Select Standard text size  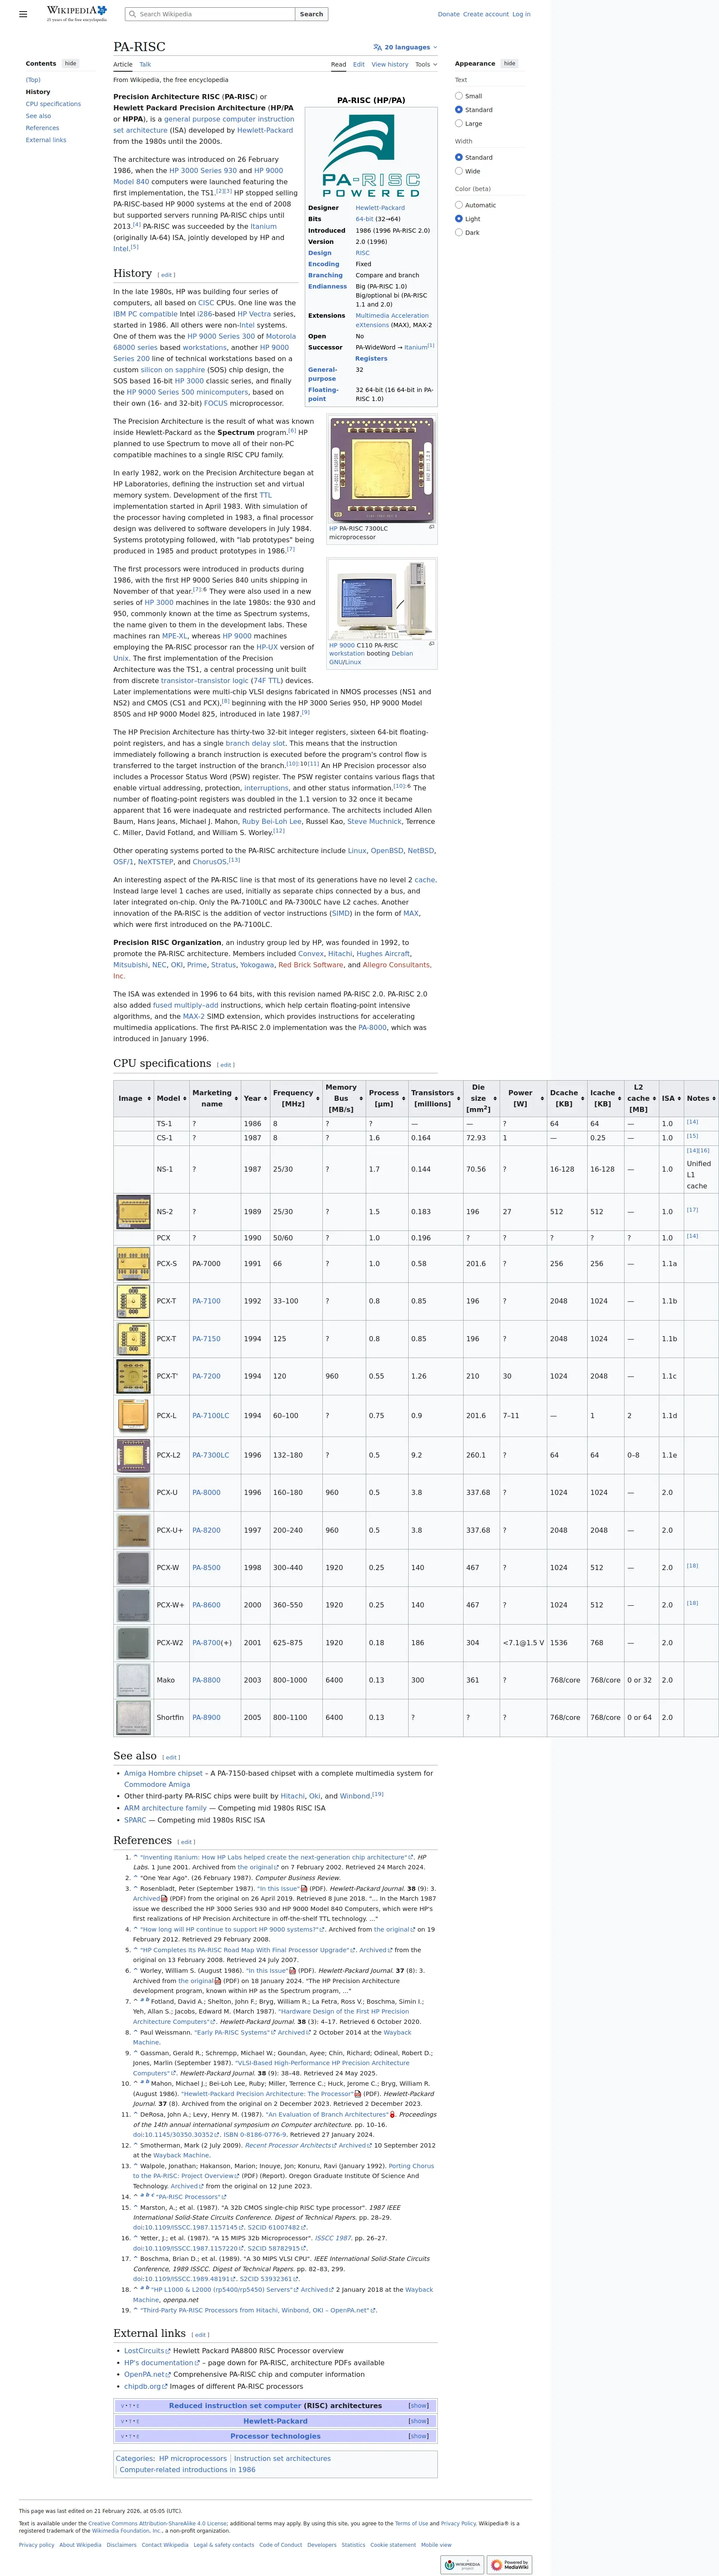point(459,110)
